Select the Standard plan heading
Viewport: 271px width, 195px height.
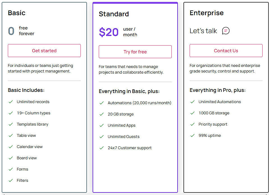click(x=114, y=14)
